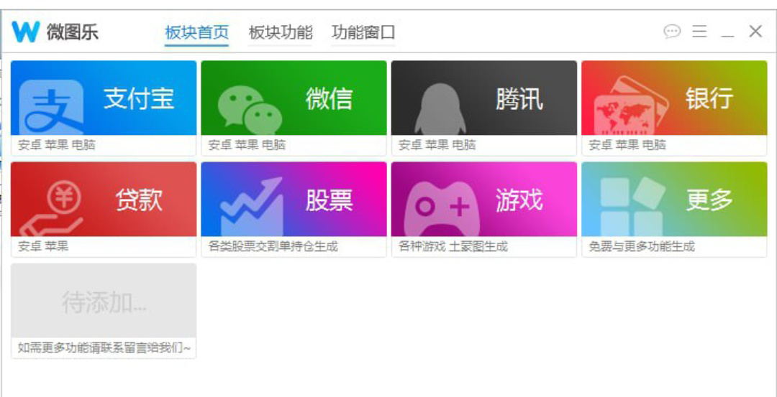Image resolution: width=777 pixels, height=397 pixels.
Task: Click 各种游戏 土豪图生成 caption
Action: click(x=453, y=246)
